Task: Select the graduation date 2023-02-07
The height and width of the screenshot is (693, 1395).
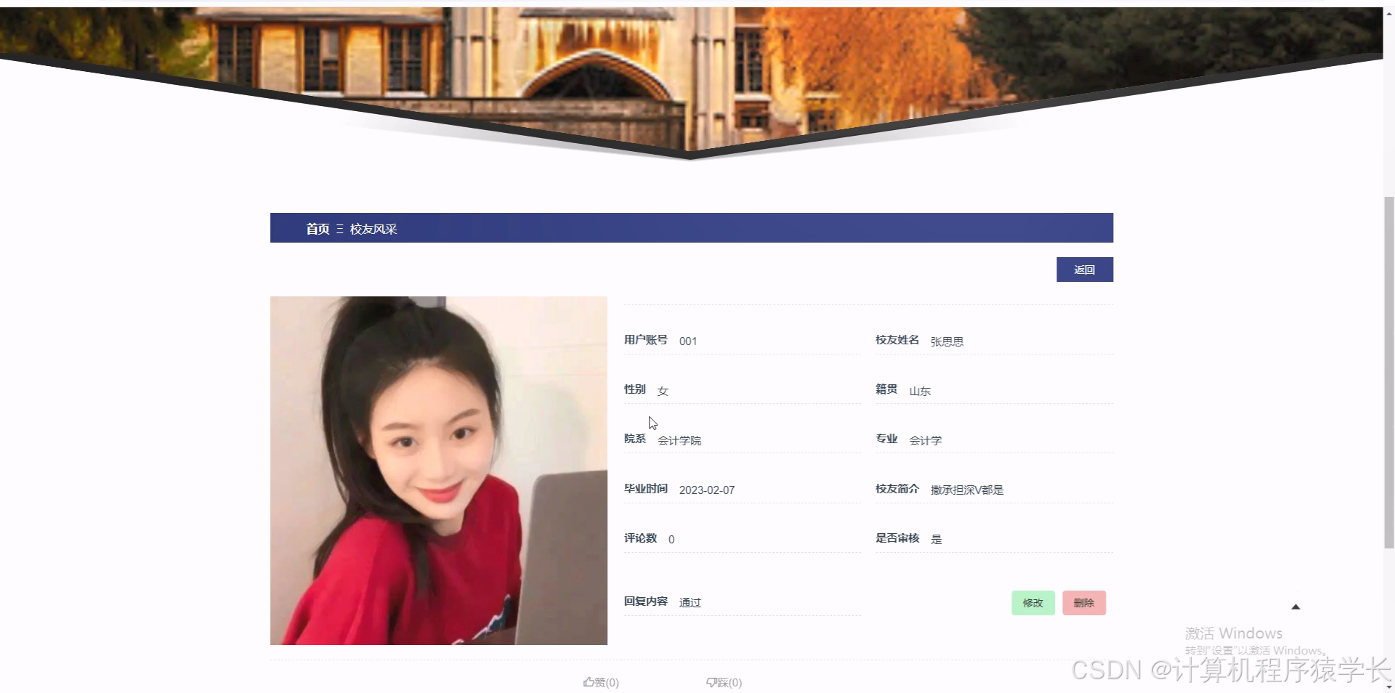Action: click(x=707, y=490)
